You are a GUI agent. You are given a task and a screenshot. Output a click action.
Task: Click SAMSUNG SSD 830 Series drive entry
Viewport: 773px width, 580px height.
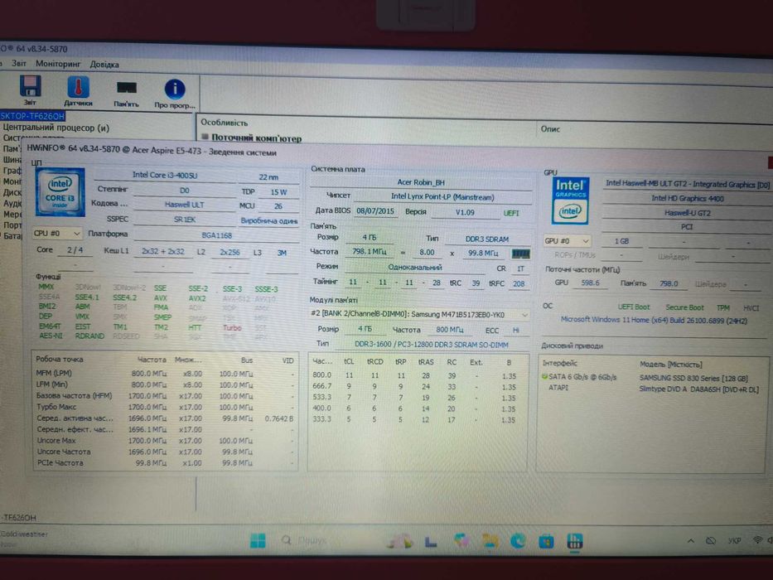pos(693,379)
